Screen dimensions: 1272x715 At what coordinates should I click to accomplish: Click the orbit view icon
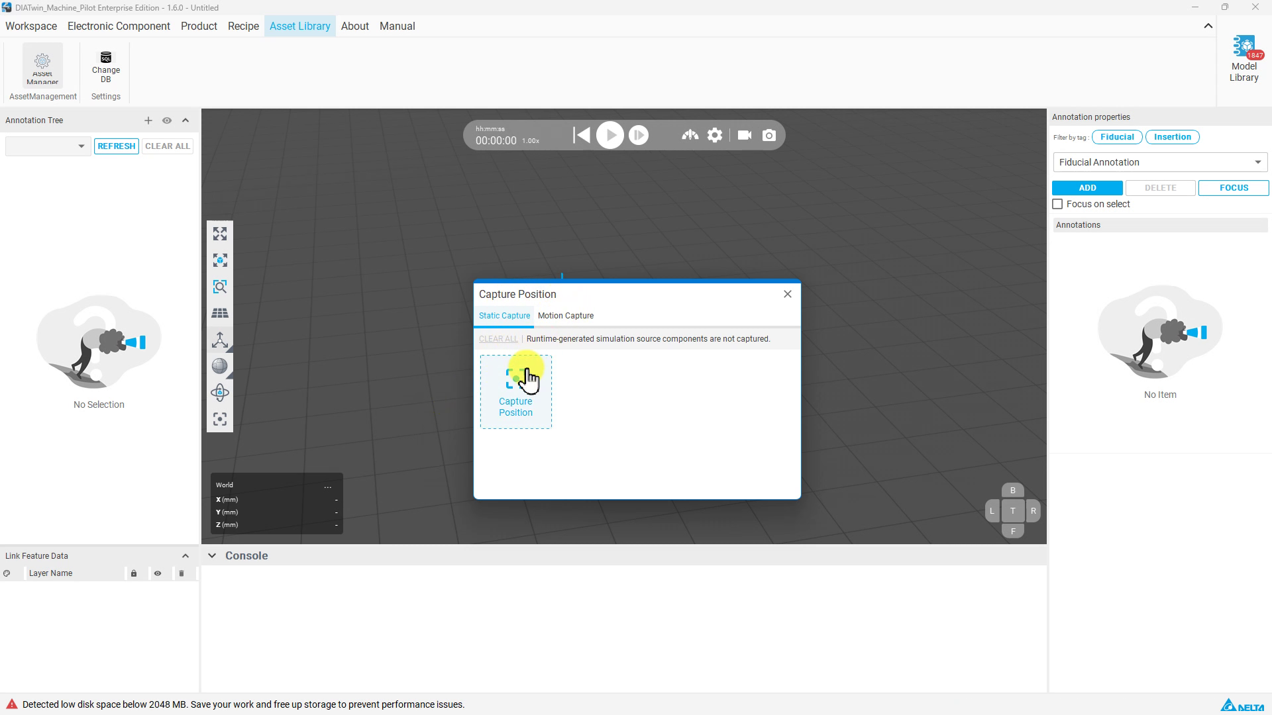click(x=220, y=393)
